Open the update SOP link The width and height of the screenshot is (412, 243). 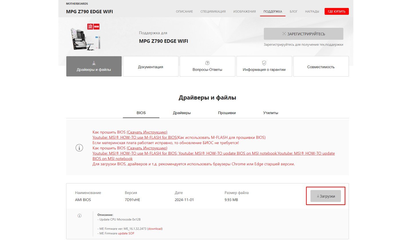126,234
